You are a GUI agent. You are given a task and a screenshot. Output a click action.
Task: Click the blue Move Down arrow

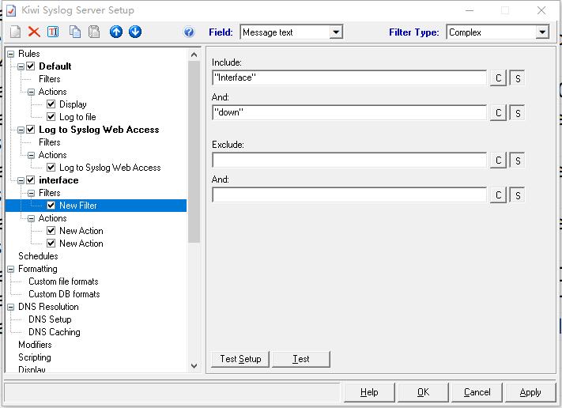[135, 32]
